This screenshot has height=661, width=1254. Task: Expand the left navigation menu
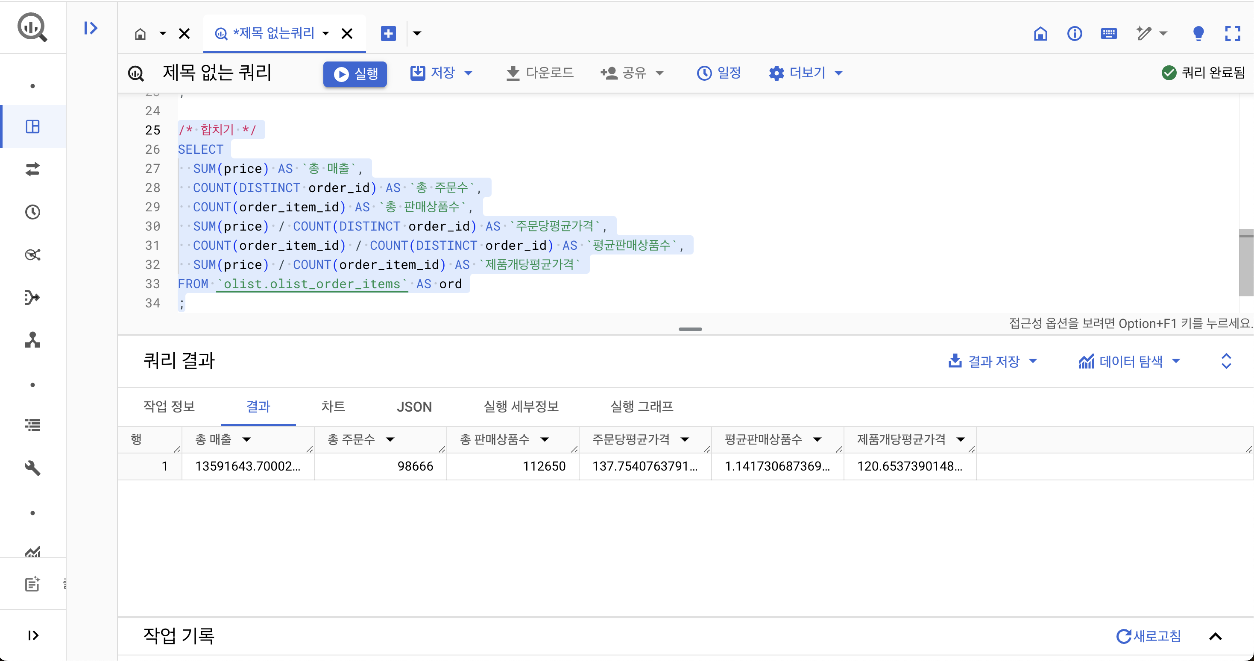[32, 635]
